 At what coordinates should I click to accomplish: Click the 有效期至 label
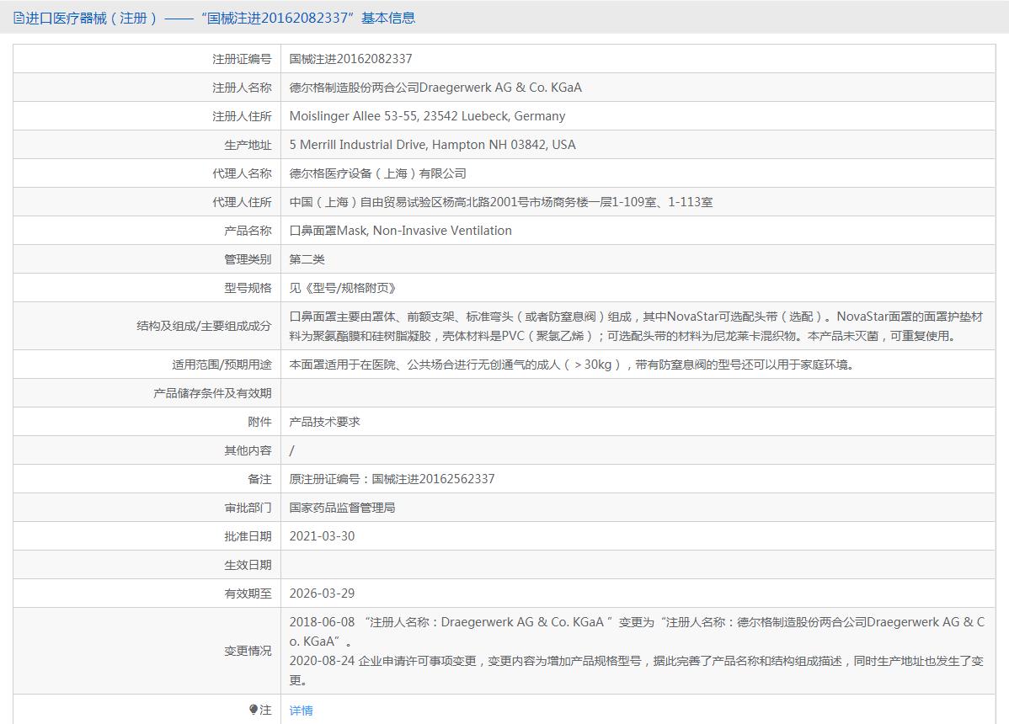point(248,594)
